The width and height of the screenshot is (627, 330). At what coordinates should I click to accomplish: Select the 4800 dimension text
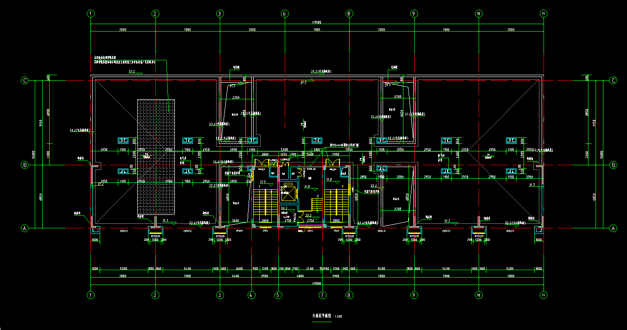point(300,276)
